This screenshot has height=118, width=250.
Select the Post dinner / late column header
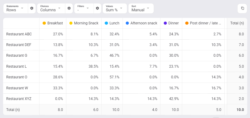tap(203, 23)
